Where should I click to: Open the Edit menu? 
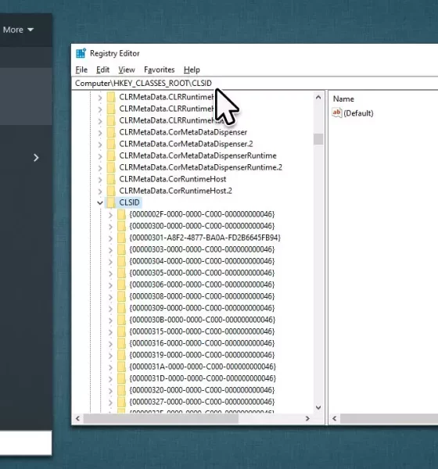102,70
